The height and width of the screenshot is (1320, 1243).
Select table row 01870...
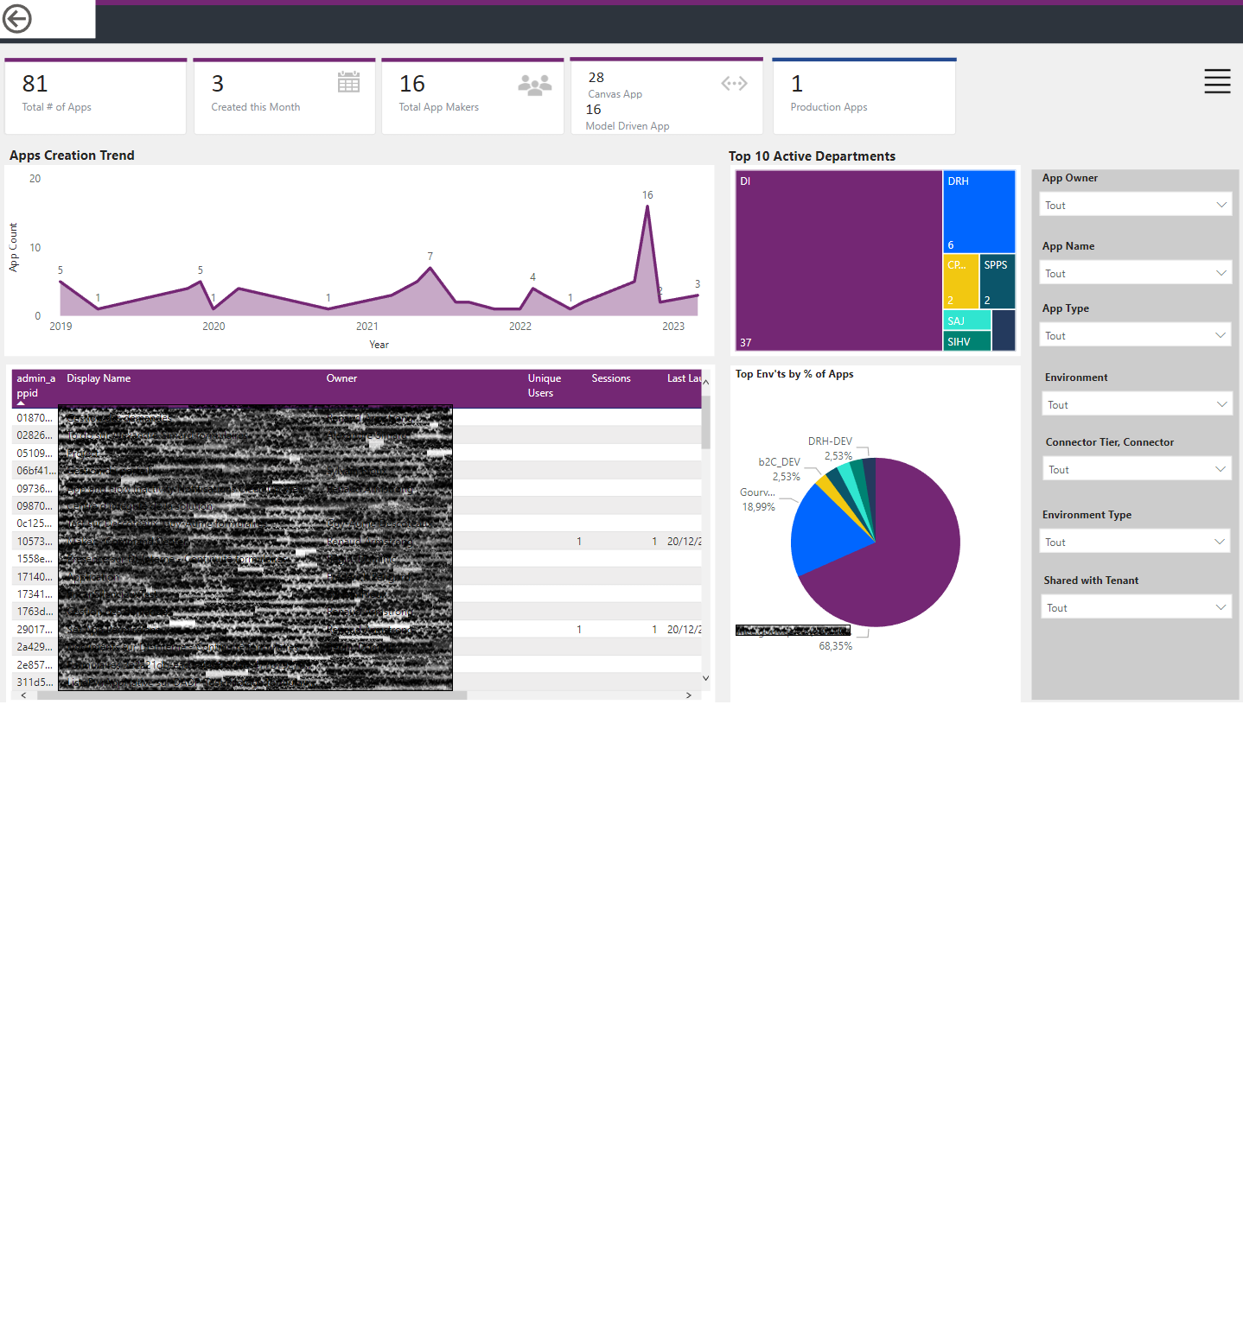356,418
